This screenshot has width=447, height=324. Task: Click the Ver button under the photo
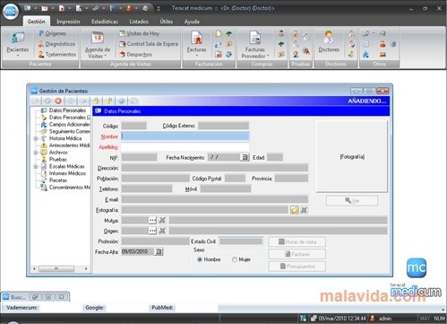point(352,200)
